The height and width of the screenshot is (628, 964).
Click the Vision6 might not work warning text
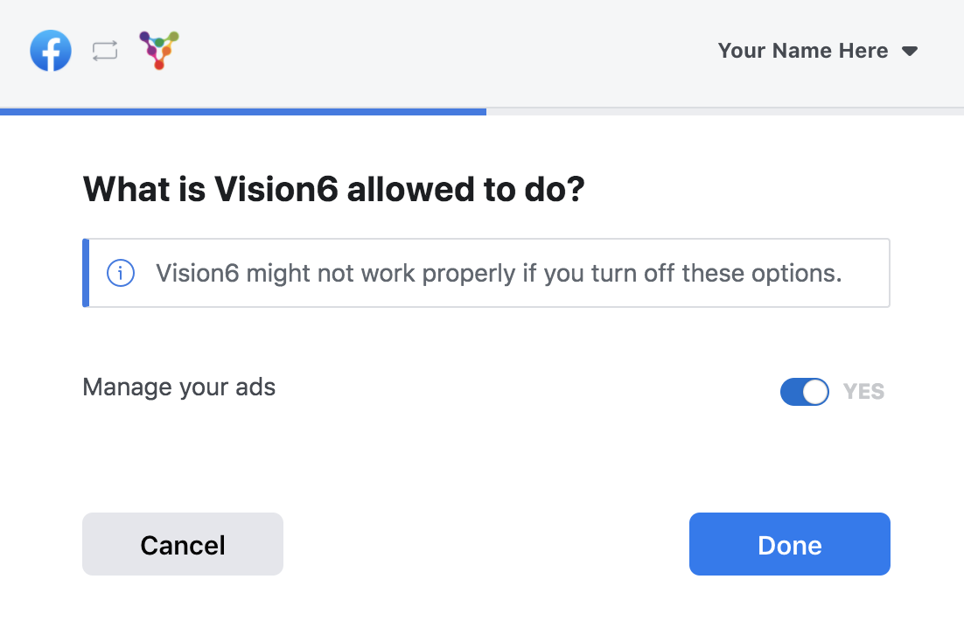(x=499, y=273)
